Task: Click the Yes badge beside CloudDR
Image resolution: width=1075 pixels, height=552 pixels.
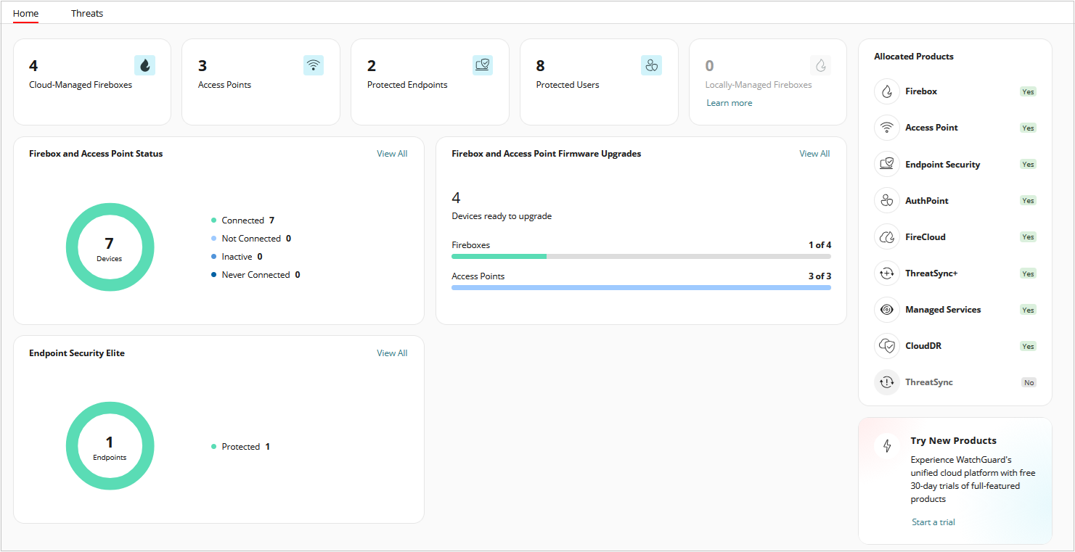Action: click(x=1028, y=347)
